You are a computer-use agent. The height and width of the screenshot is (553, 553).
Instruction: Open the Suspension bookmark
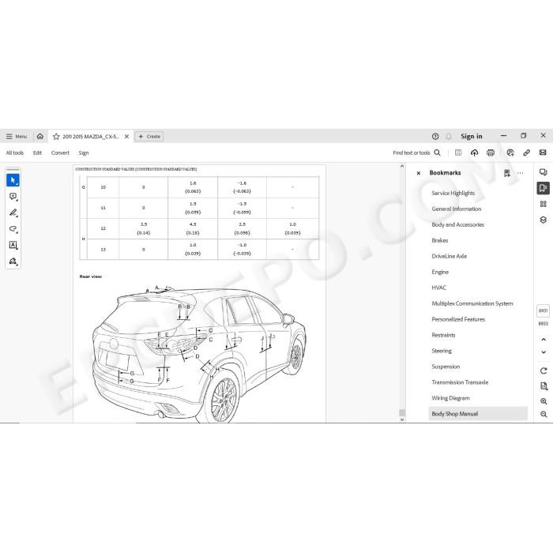click(446, 367)
